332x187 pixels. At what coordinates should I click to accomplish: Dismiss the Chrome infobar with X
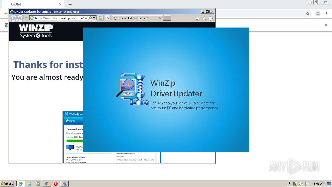(x=326, y=25)
